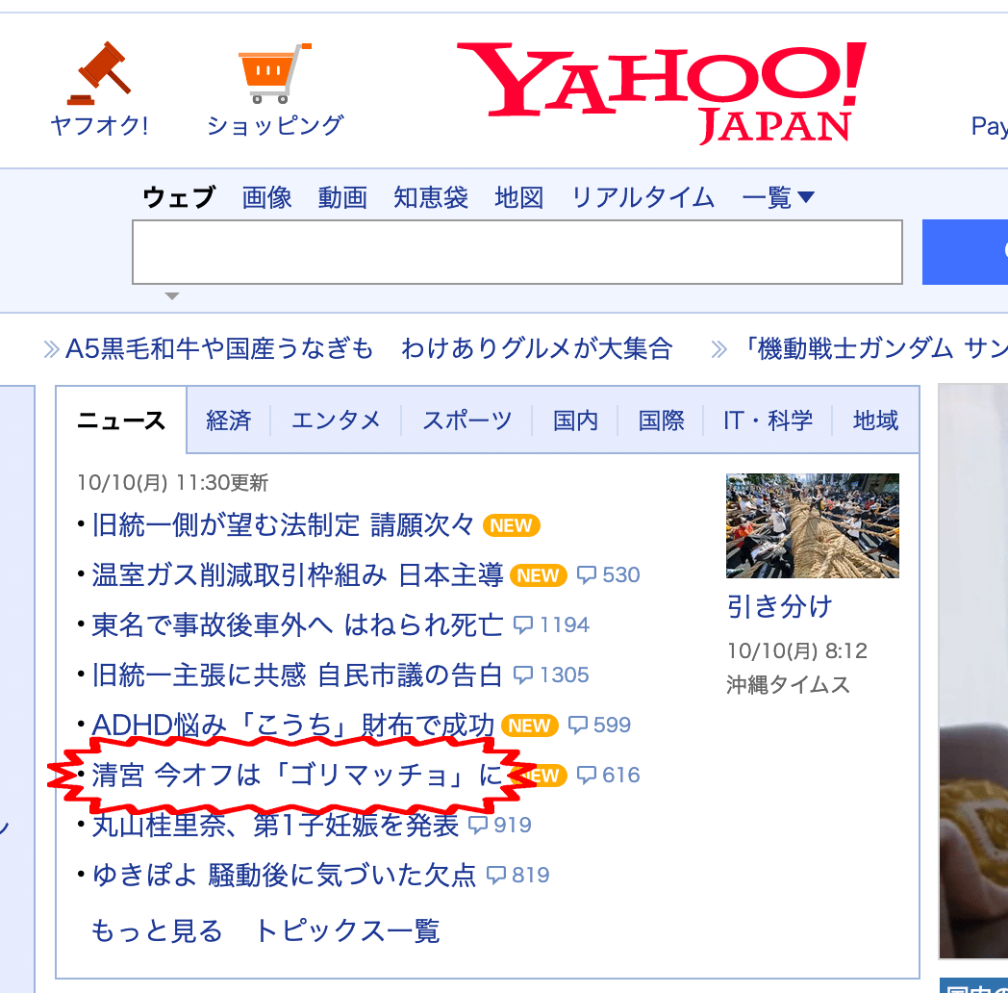The width and height of the screenshot is (1008, 993).
Task: Click comment bubble icon with count 616
Action: (x=587, y=775)
